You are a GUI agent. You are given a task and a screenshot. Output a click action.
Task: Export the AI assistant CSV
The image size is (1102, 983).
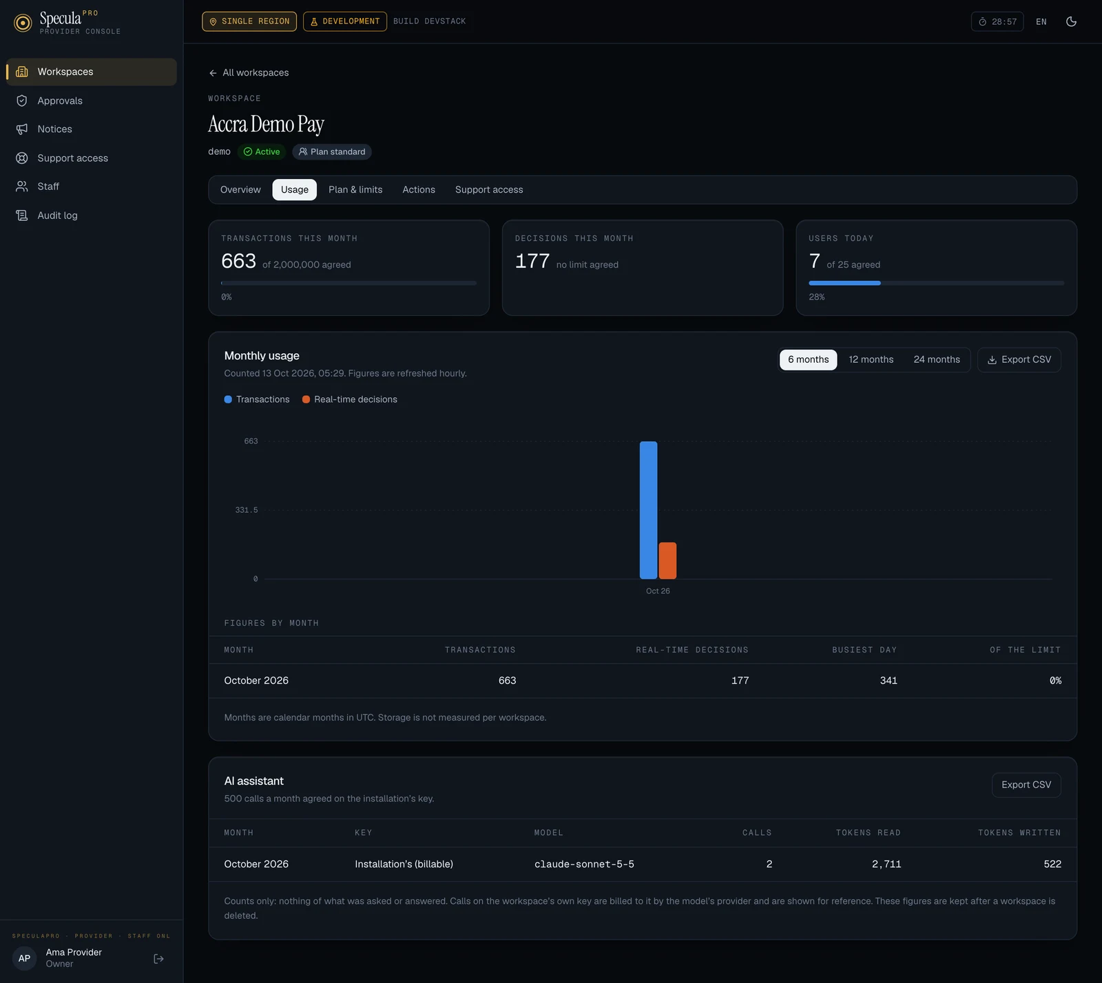(1026, 785)
